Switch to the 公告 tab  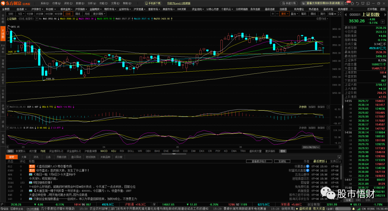tap(48, 157)
